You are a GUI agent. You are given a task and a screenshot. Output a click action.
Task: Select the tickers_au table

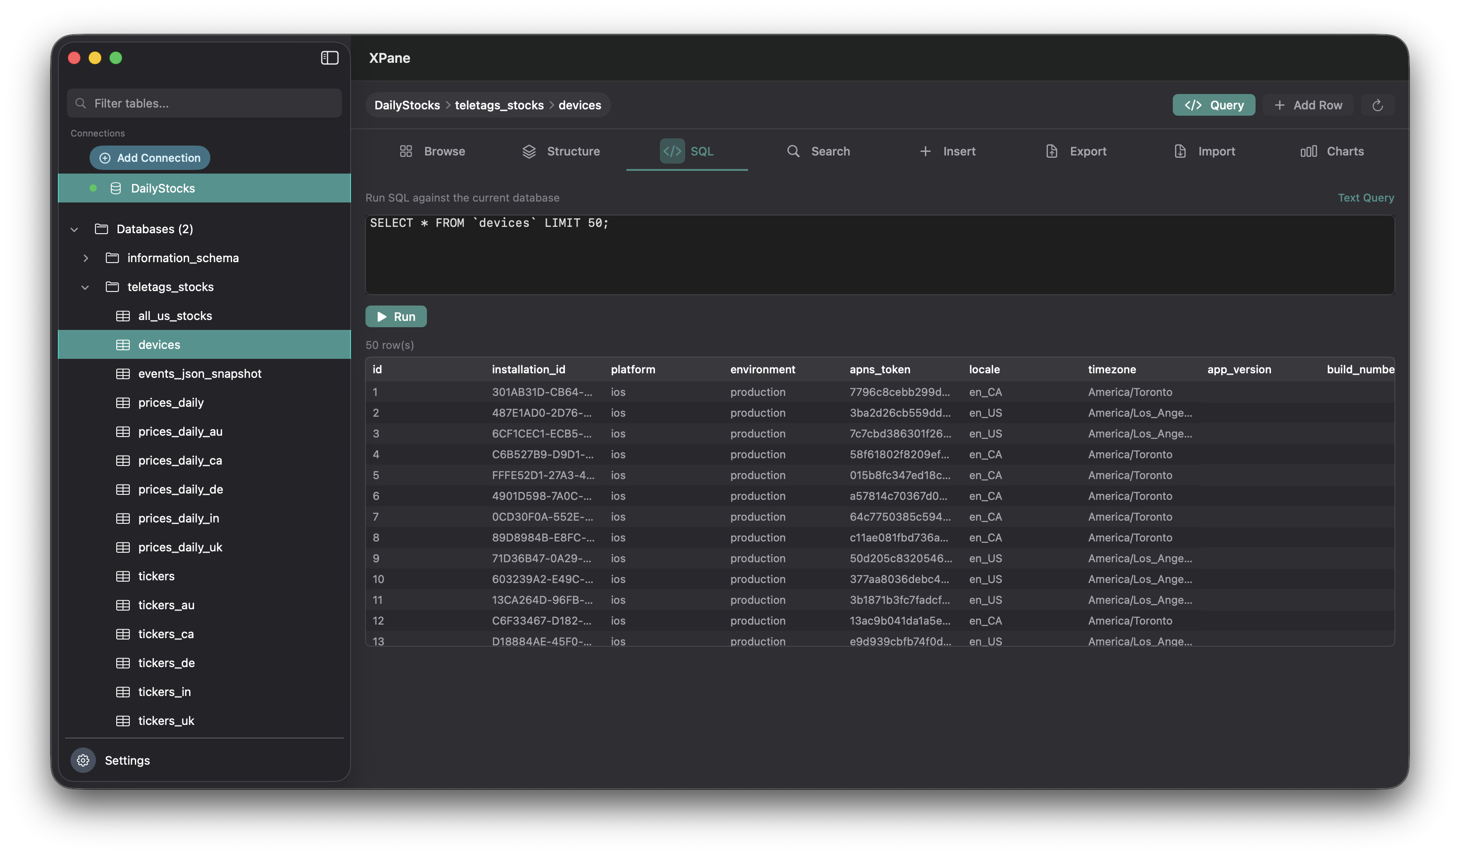coord(204,606)
